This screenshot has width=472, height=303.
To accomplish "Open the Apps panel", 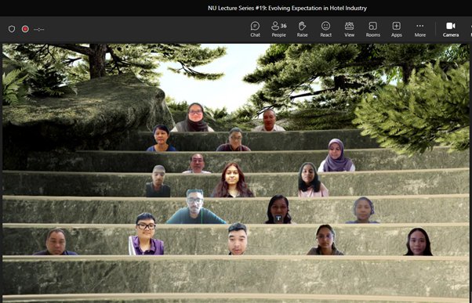I will [x=397, y=30].
